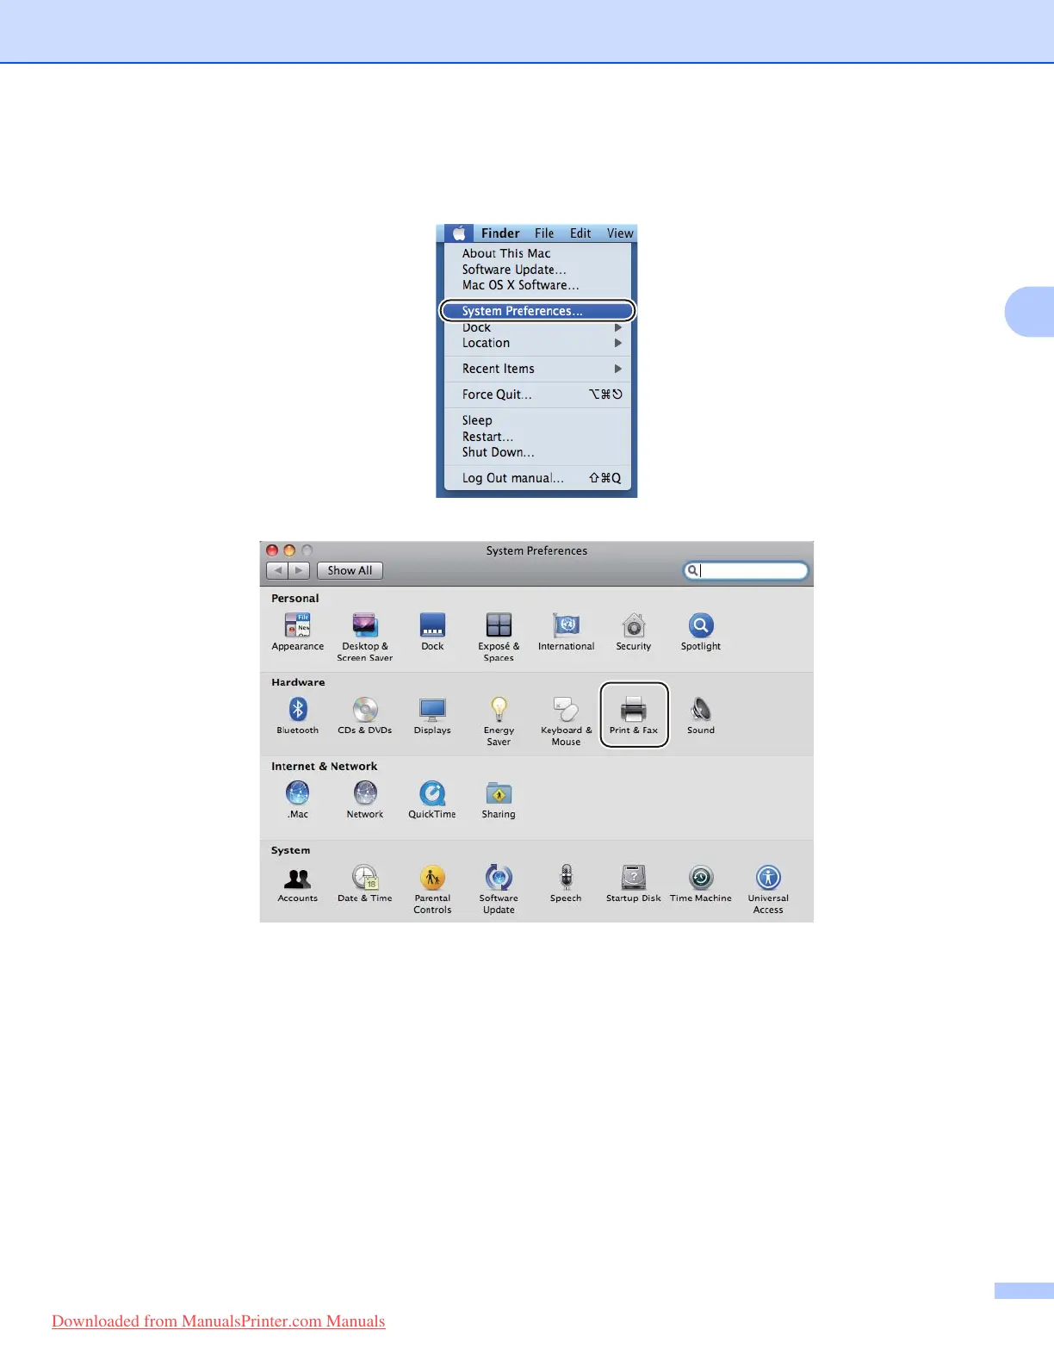The width and height of the screenshot is (1054, 1361).
Task: Open Software Update preference pane icon
Action: [x=499, y=889]
